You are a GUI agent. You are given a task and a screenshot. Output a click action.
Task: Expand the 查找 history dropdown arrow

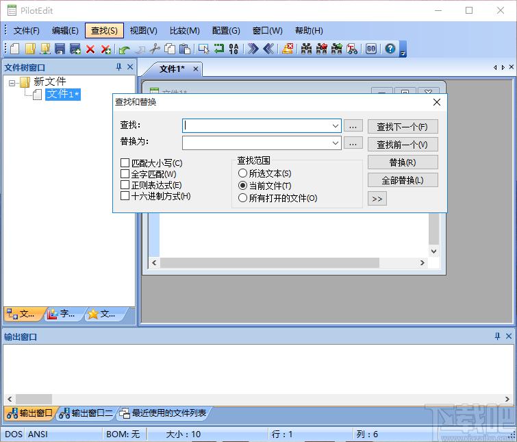coord(336,125)
